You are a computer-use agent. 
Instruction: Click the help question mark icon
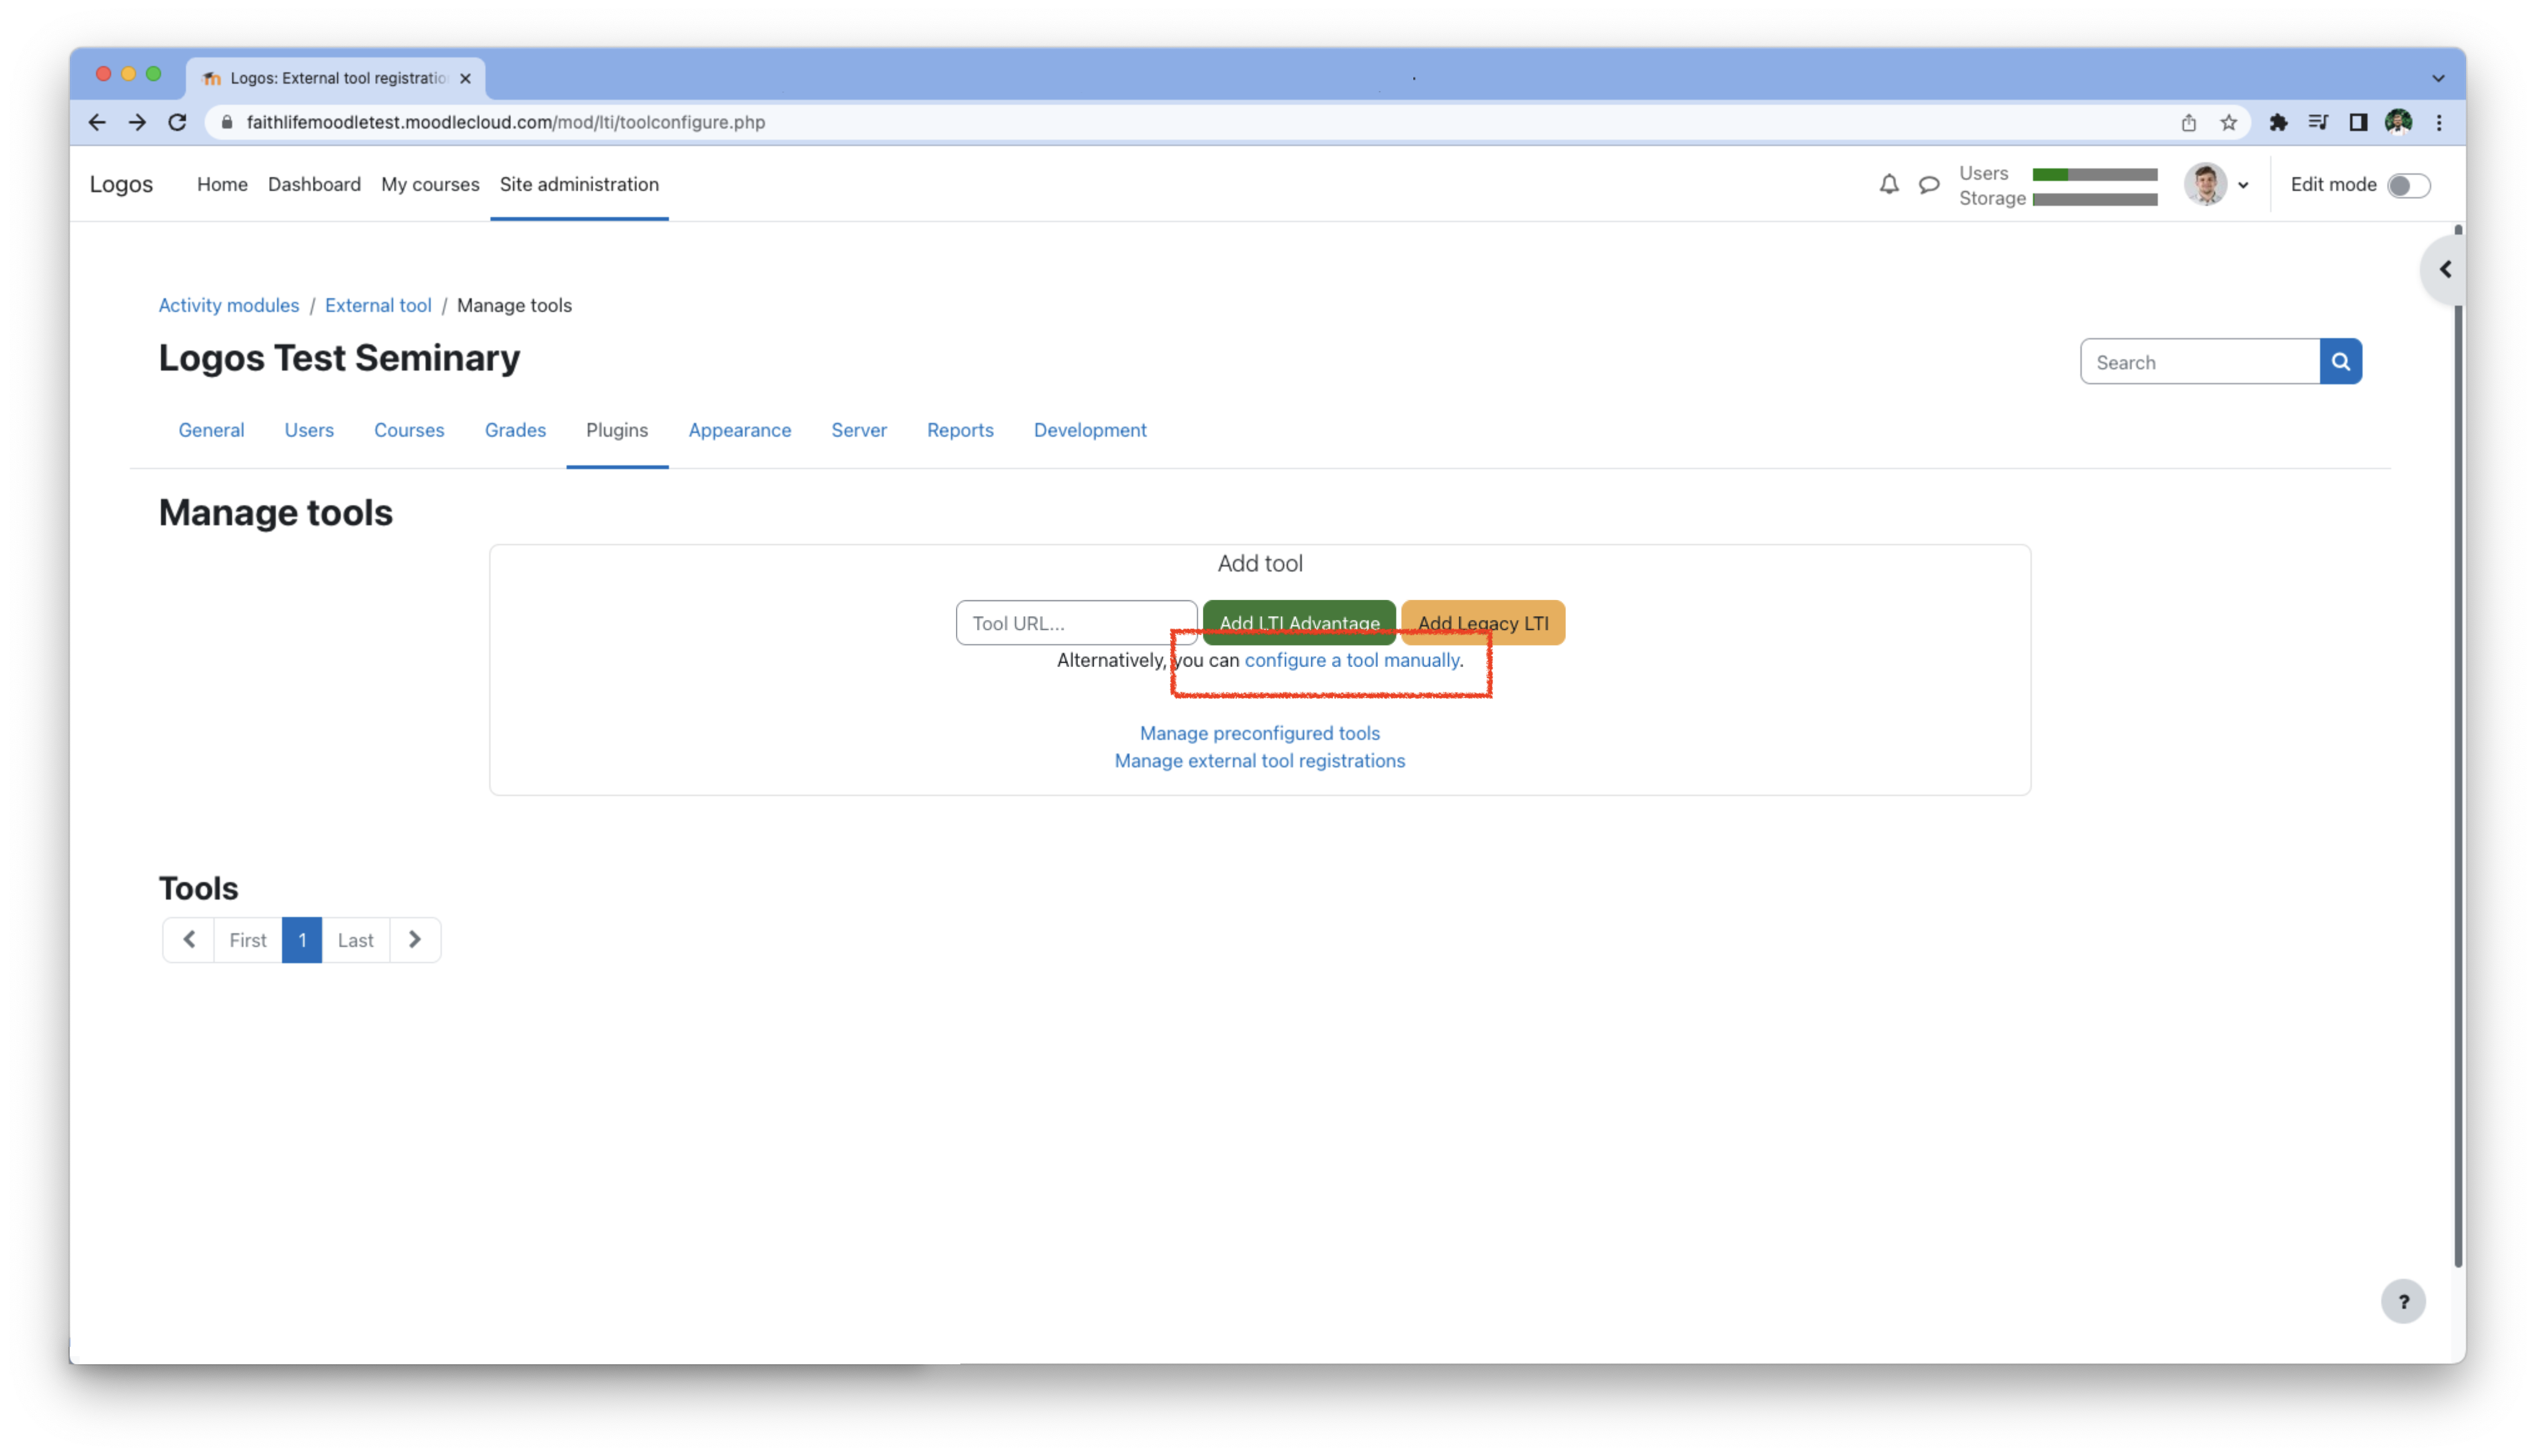2404,1301
